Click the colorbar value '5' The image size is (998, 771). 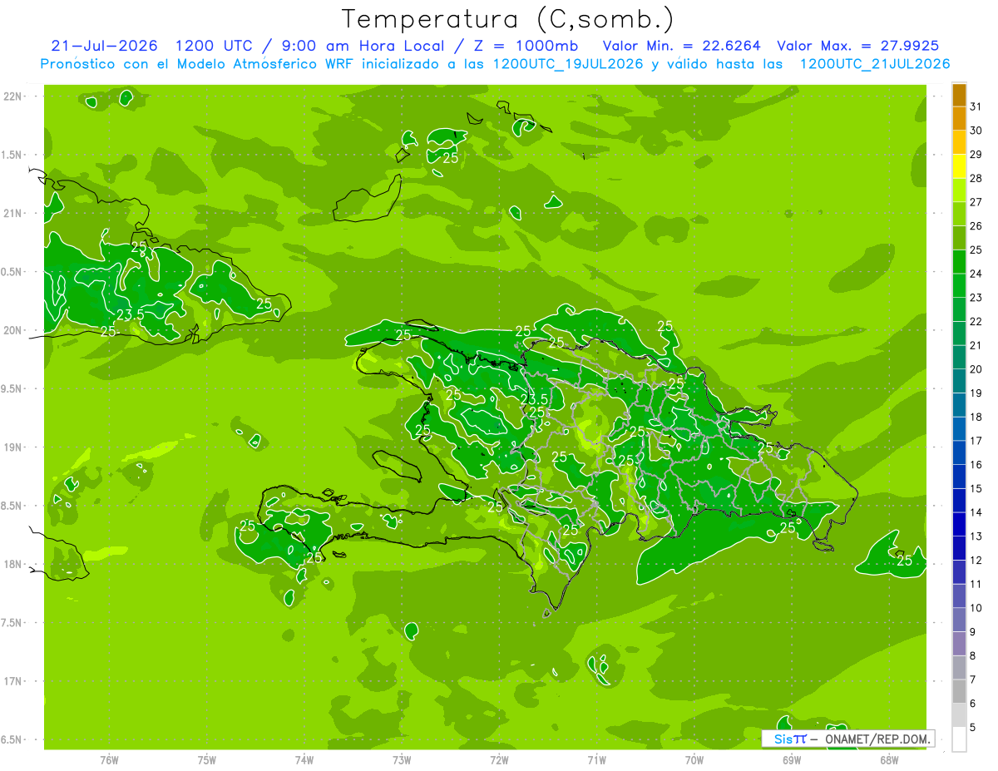coord(974,728)
